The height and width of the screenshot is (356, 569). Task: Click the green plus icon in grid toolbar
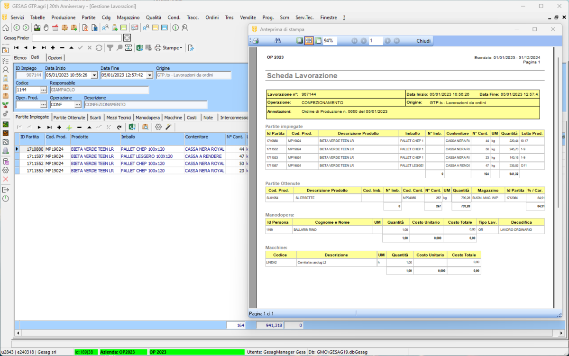[69, 127]
